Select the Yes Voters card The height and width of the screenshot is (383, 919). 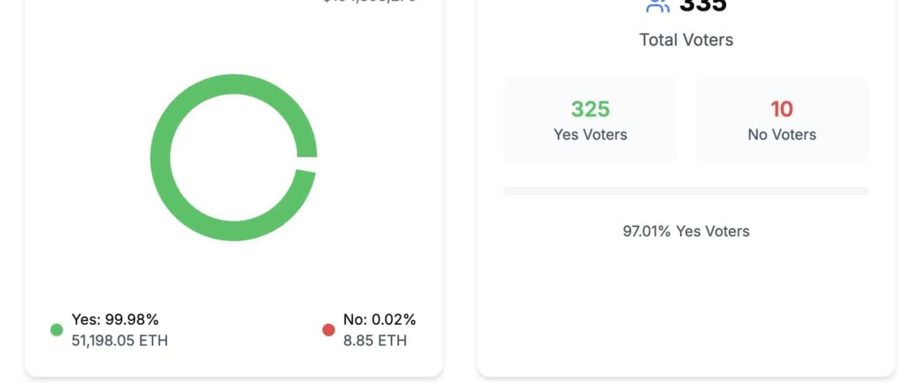click(x=590, y=119)
